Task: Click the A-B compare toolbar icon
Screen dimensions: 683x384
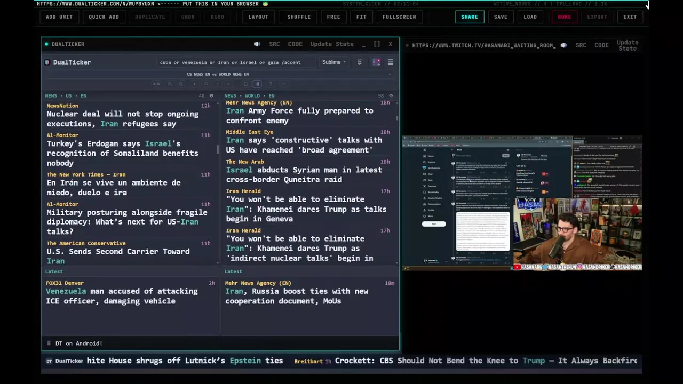Action: pyautogui.click(x=156, y=84)
